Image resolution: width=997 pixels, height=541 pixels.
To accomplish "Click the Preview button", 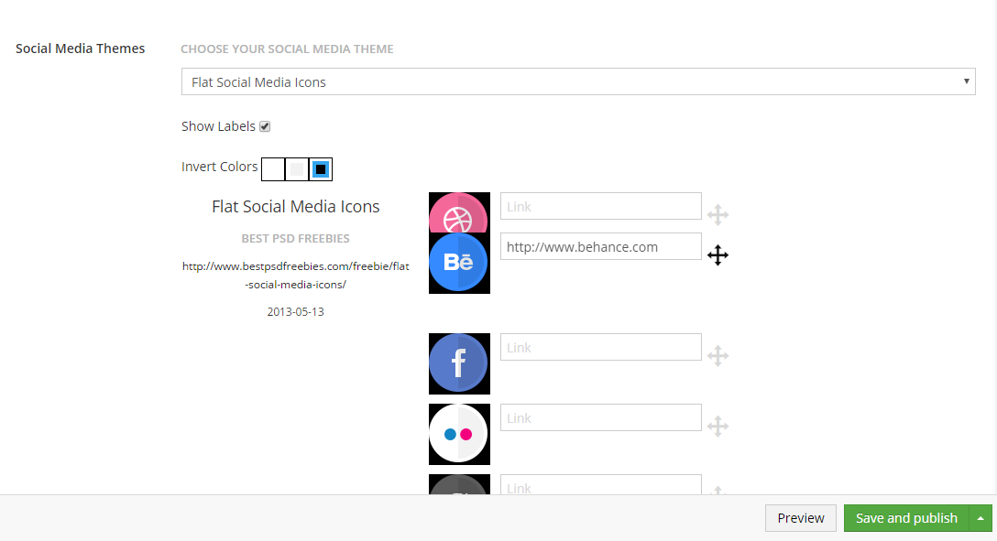I will (x=801, y=518).
